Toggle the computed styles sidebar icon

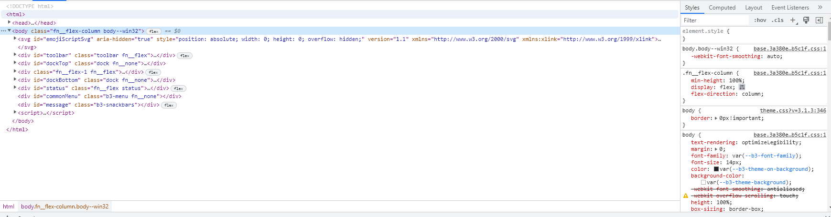pos(819,20)
